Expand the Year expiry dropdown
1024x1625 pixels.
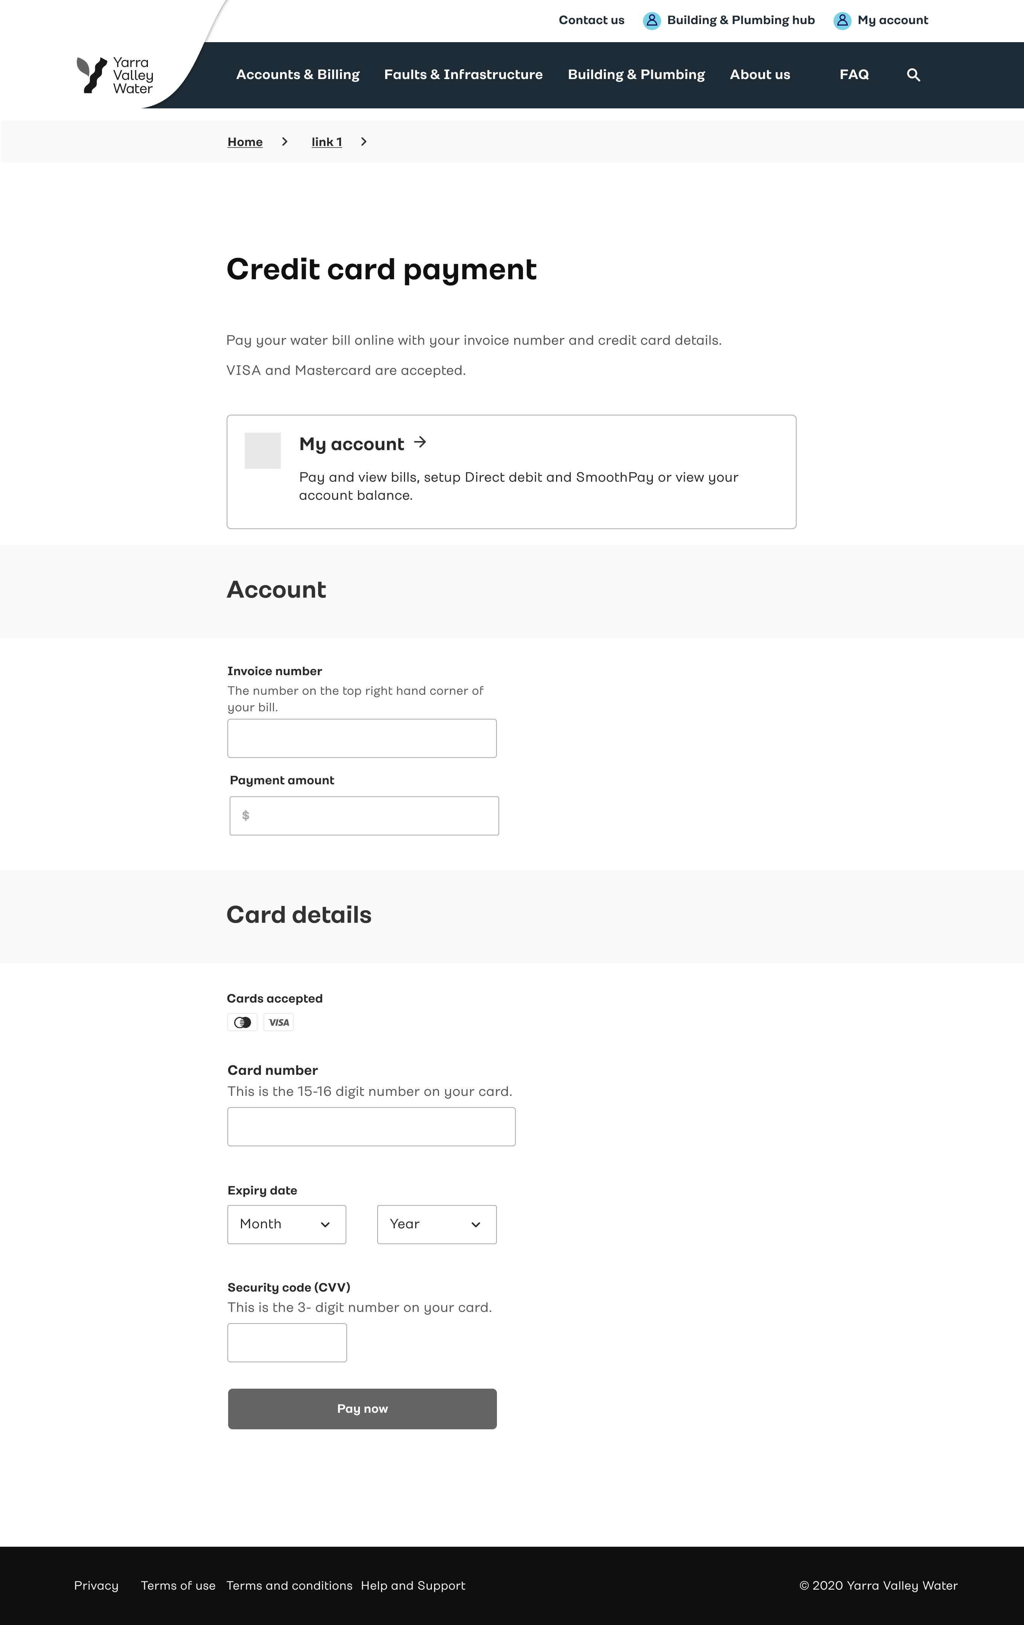pos(437,1224)
